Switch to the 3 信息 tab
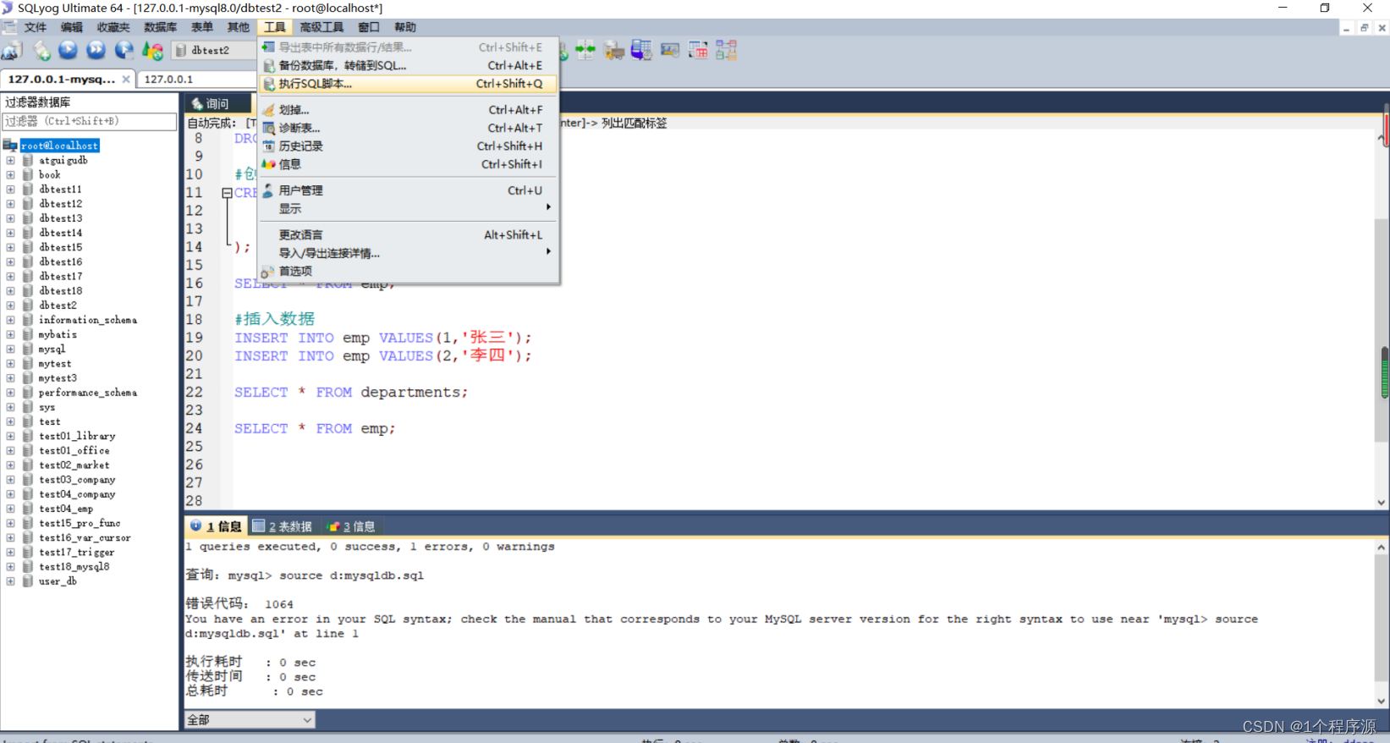The height and width of the screenshot is (743, 1390). (351, 526)
